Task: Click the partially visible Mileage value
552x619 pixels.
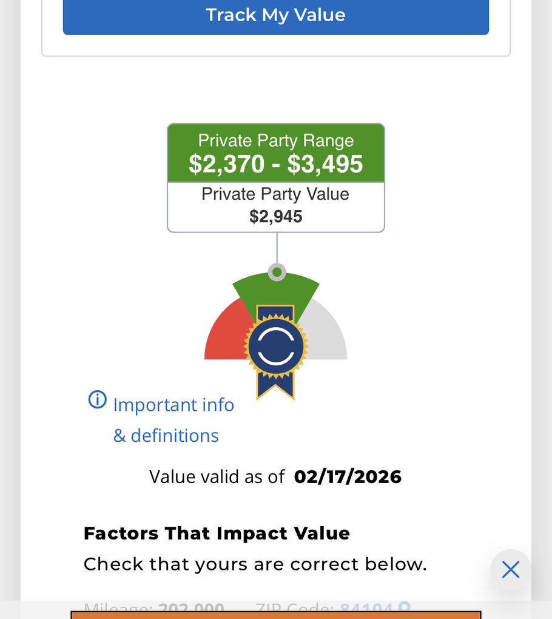Action: tap(191, 607)
